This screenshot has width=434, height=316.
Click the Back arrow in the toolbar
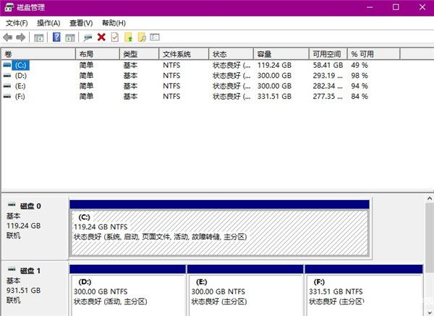(8, 37)
